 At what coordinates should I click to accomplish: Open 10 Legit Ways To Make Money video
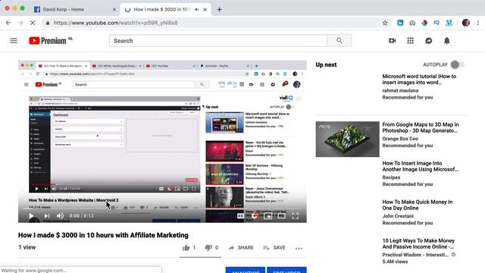(x=418, y=243)
